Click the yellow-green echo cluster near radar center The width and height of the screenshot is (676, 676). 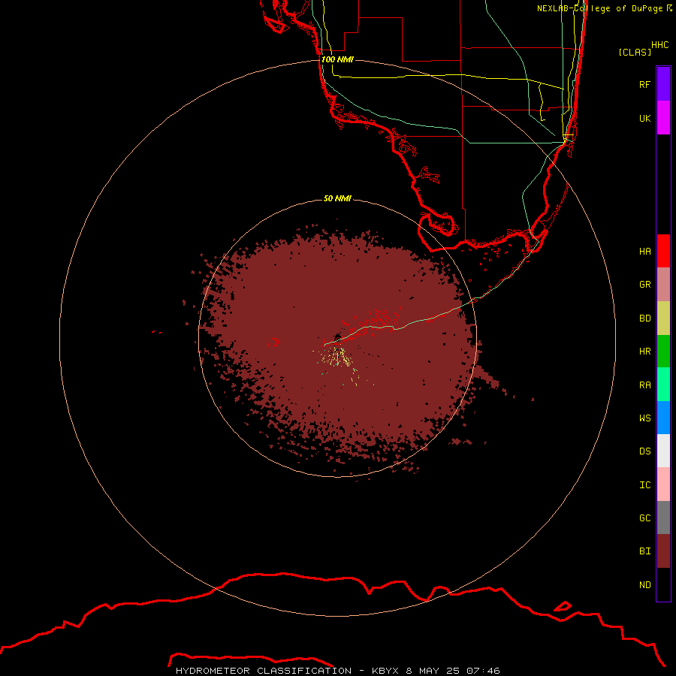tap(339, 357)
